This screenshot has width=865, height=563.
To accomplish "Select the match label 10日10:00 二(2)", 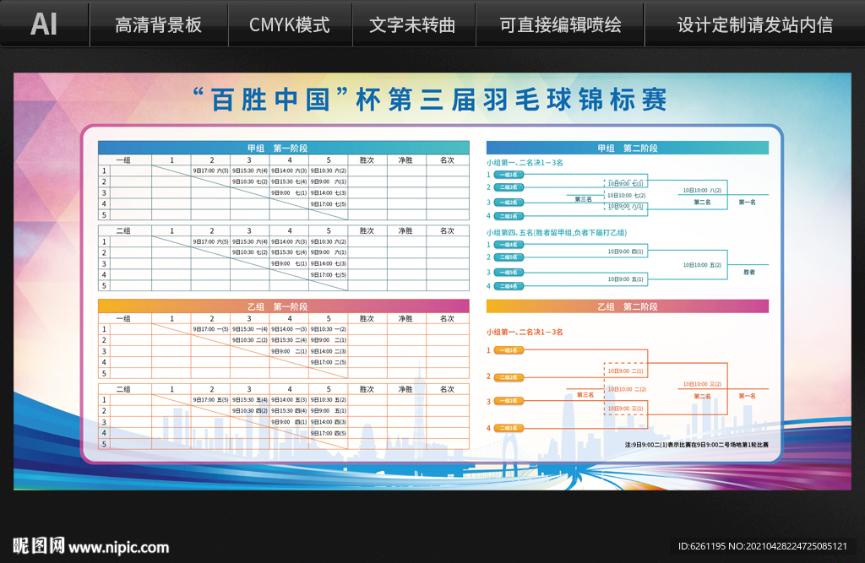I will tap(626, 389).
